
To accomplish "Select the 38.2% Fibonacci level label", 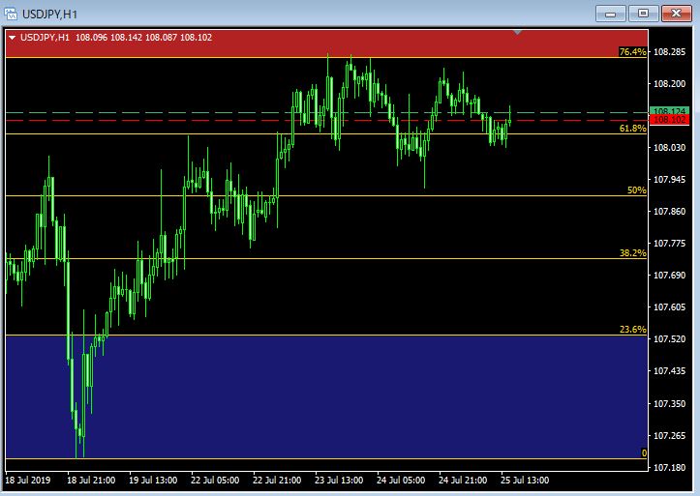I will [632, 253].
